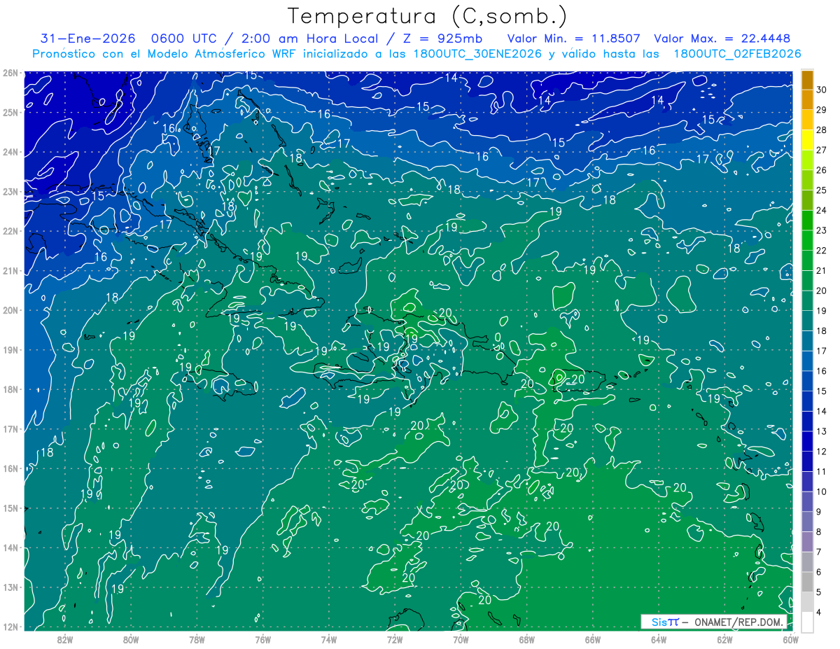
Task: Click the "21N" latitude axis label
Action: coord(10,270)
